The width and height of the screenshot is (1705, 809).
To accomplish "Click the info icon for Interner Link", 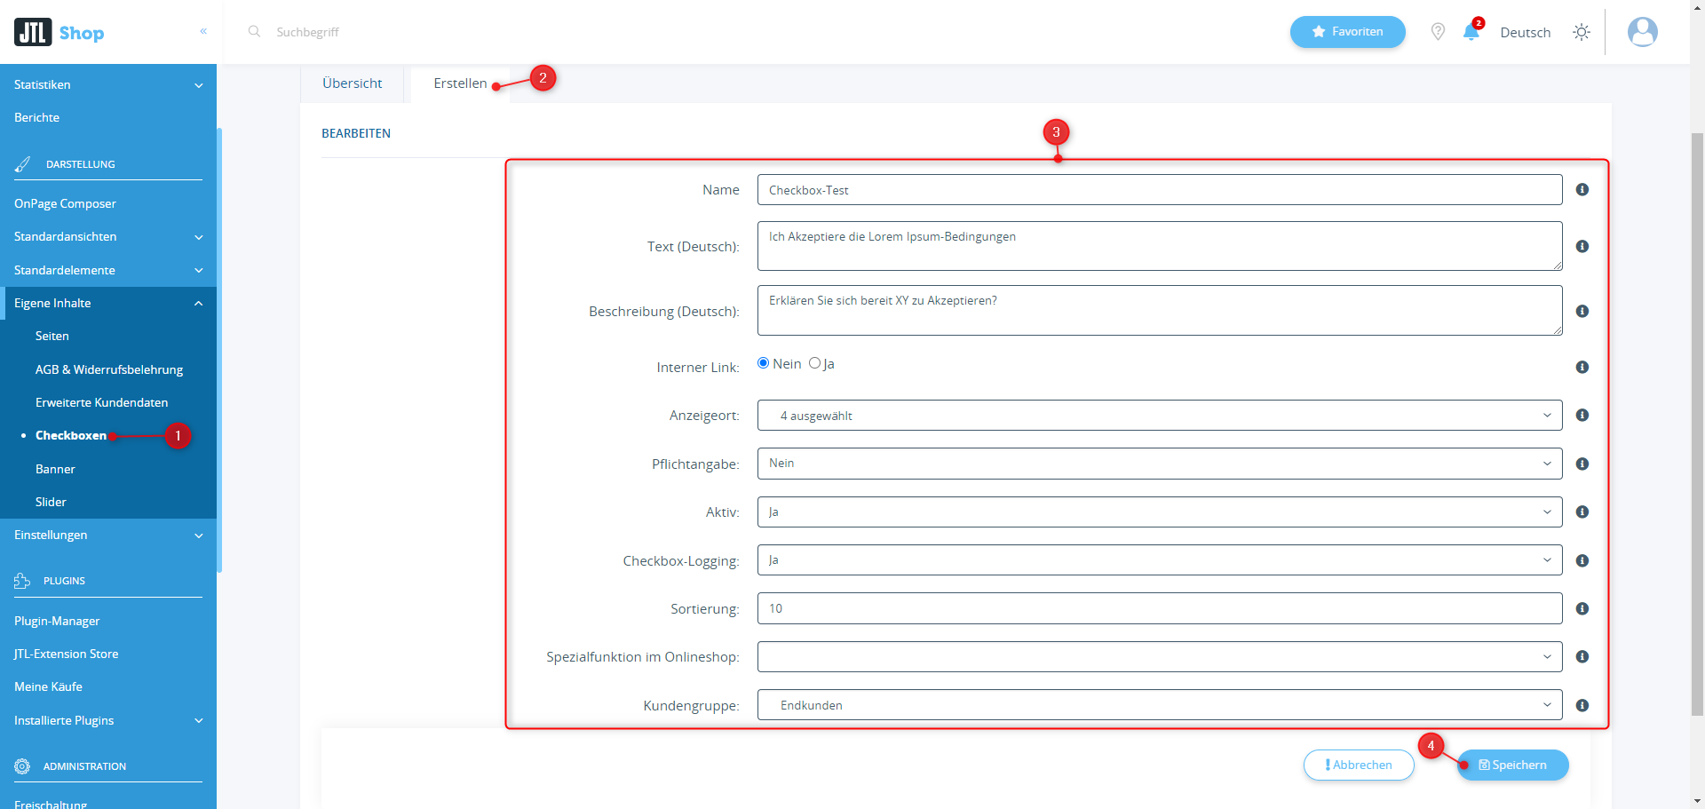I will (1582, 368).
